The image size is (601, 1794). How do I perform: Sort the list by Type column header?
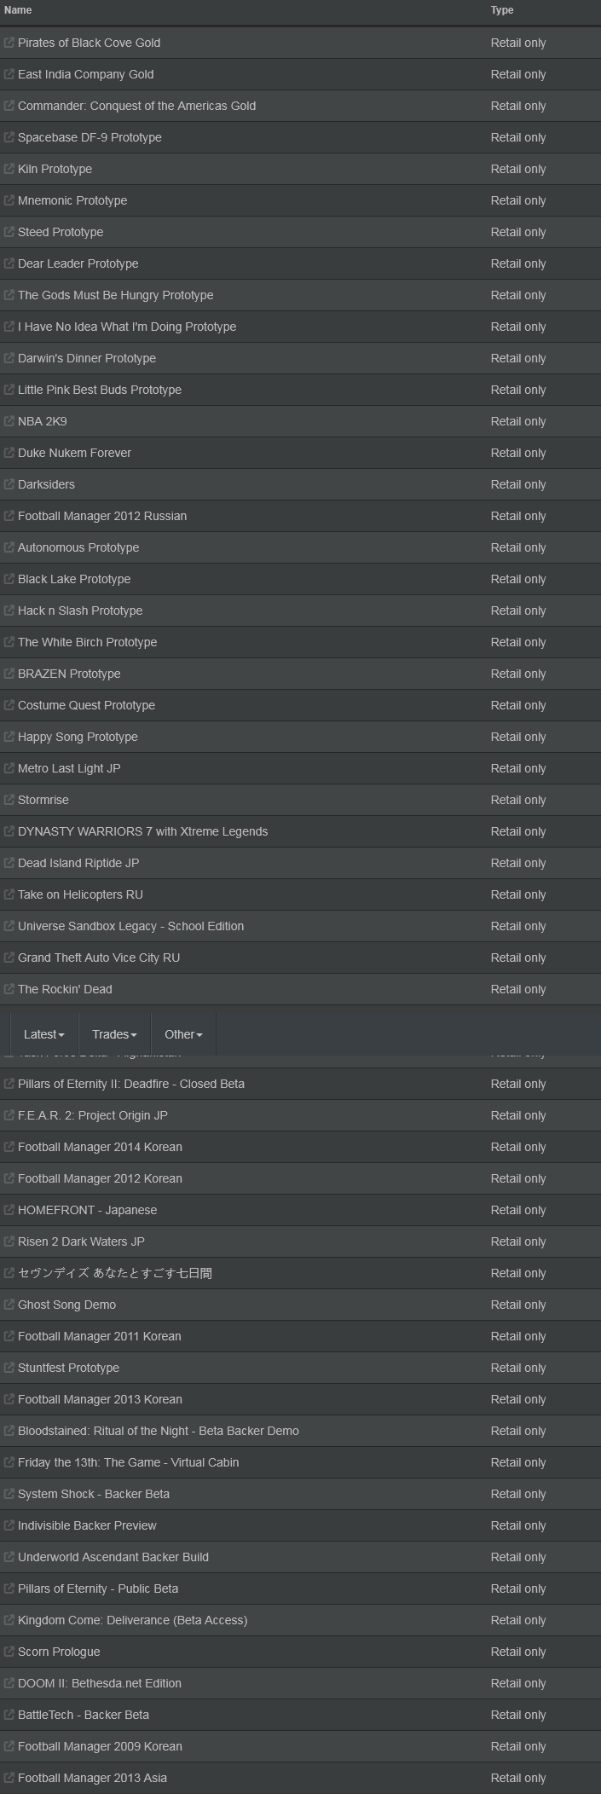(x=502, y=10)
